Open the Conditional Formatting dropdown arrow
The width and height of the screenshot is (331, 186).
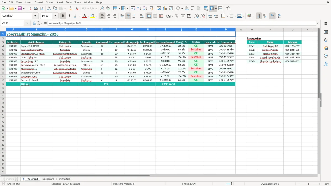[x=253, y=16]
